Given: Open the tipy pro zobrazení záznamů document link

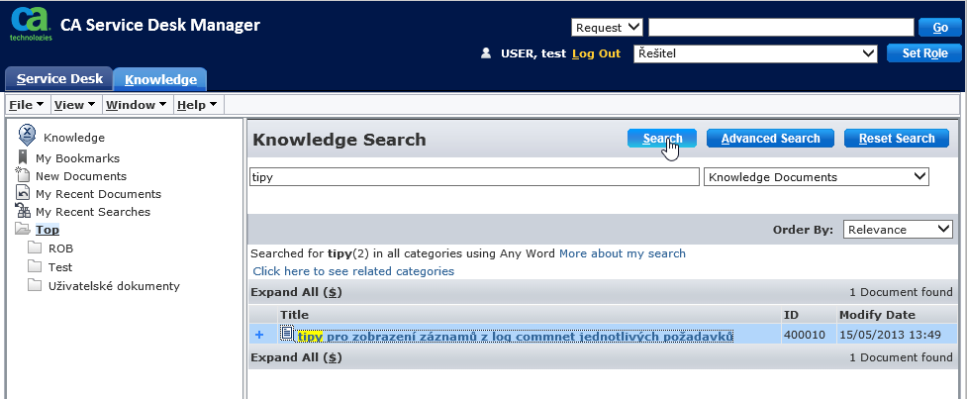Looking at the screenshot, I should pyautogui.click(x=516, y=336).
